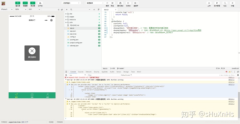The width and height of the screenshot is (240, 124).
Task: Click the Preview eye icon
Action: click(x=112, y=3)
